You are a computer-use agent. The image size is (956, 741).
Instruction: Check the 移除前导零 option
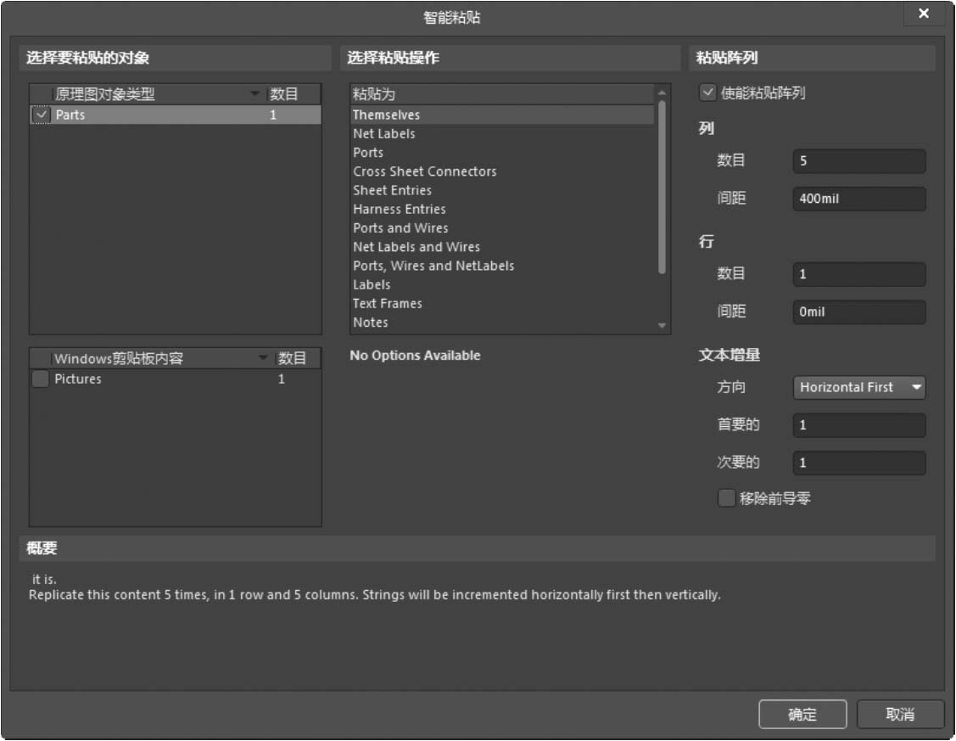click(726, 498)
